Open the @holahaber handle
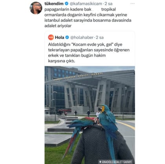The image size is (165, 164). (82, 37)
